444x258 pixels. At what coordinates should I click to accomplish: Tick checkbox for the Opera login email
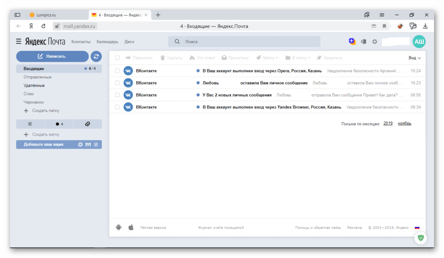pos(117,70)
